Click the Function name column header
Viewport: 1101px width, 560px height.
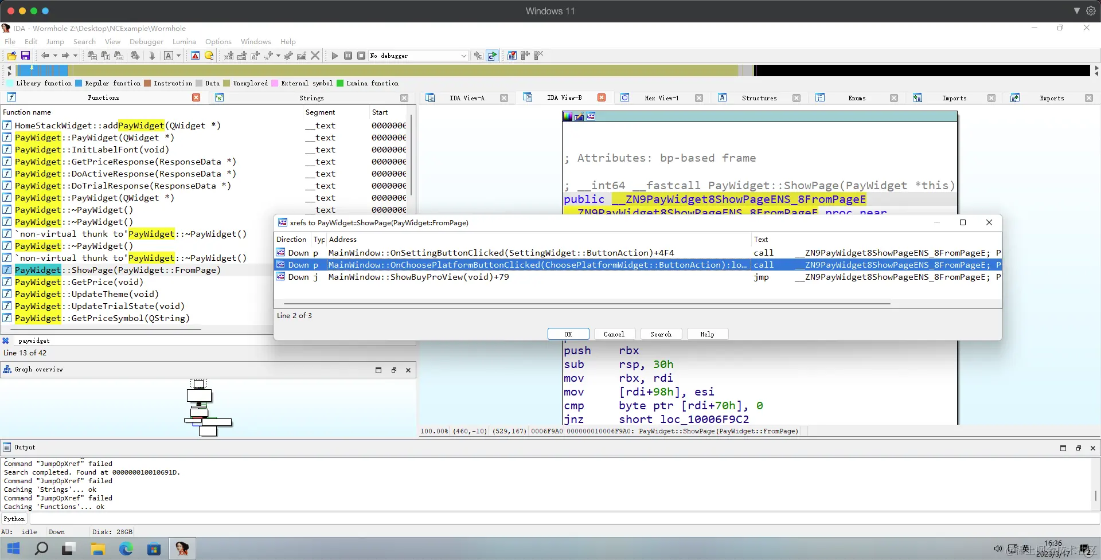pyautogui.click(x=151, y=112)
